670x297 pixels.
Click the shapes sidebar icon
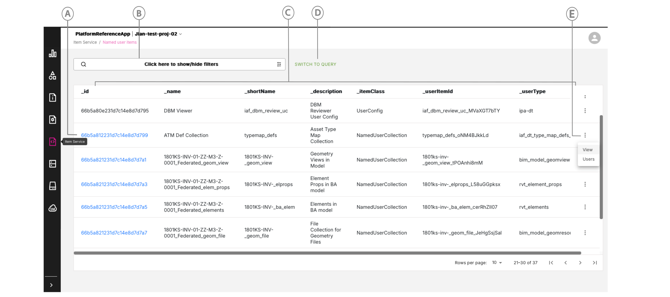pos(53,76)
